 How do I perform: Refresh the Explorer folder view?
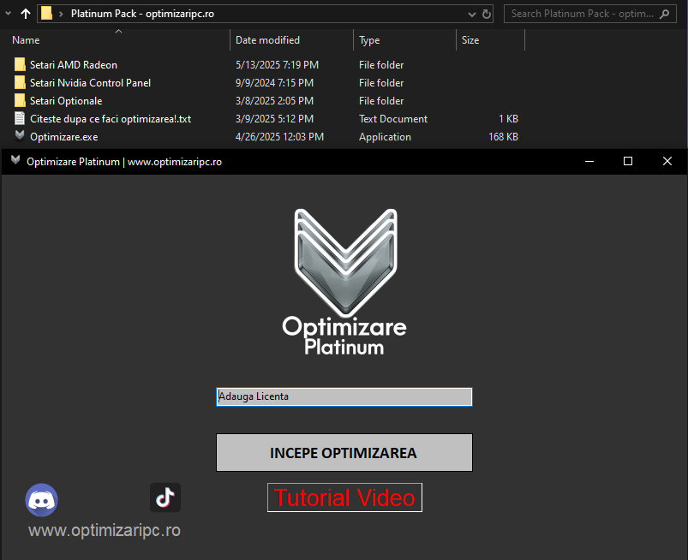[486, 14]
